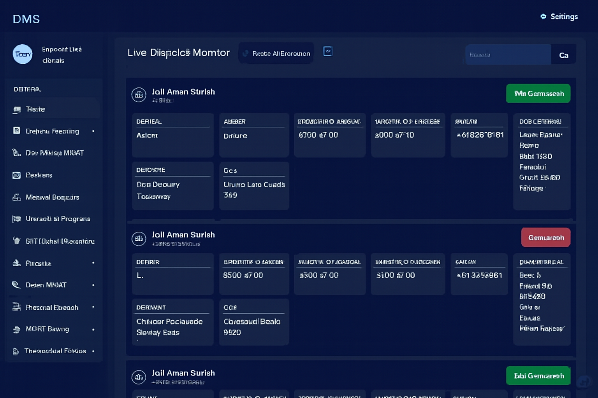Click the green Wn Gemissean button
Viewport: 598px width, 398px height.
point(538,93)
